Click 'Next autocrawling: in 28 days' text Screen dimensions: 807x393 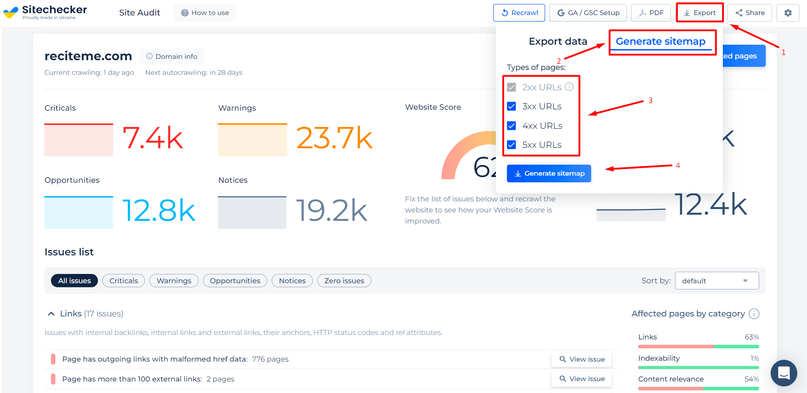tap(194, 73)
